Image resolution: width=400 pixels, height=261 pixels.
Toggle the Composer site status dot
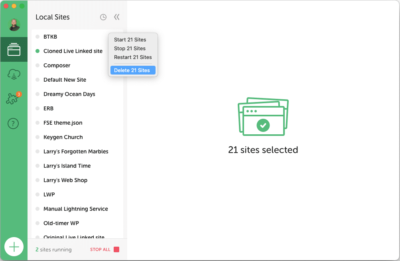[37, 65]
